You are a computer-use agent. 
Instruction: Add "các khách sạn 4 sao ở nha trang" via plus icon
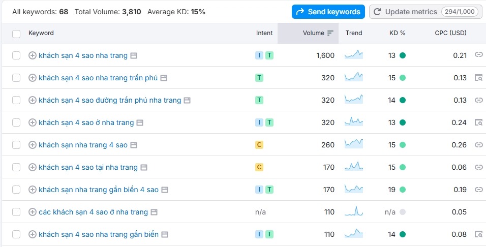[33, 212]
